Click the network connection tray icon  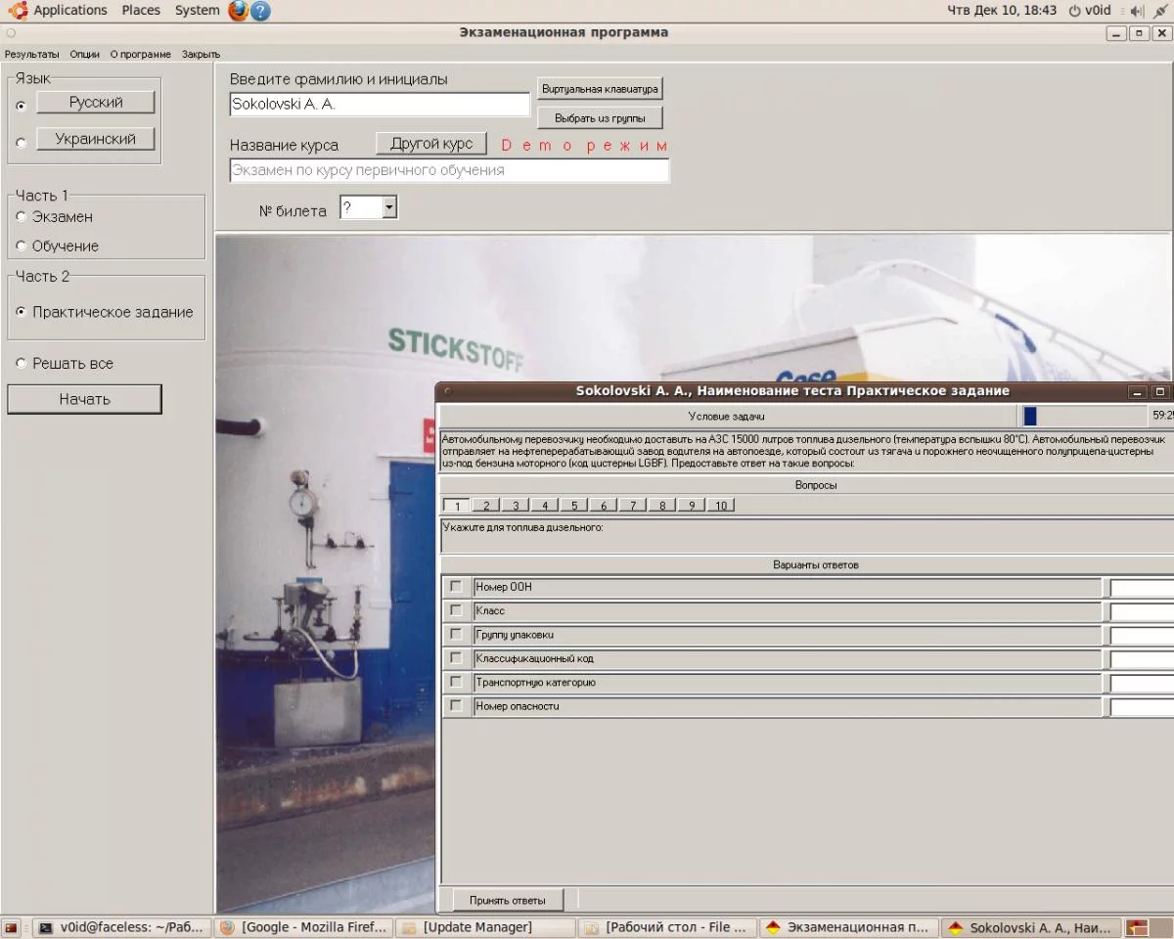1160,11
